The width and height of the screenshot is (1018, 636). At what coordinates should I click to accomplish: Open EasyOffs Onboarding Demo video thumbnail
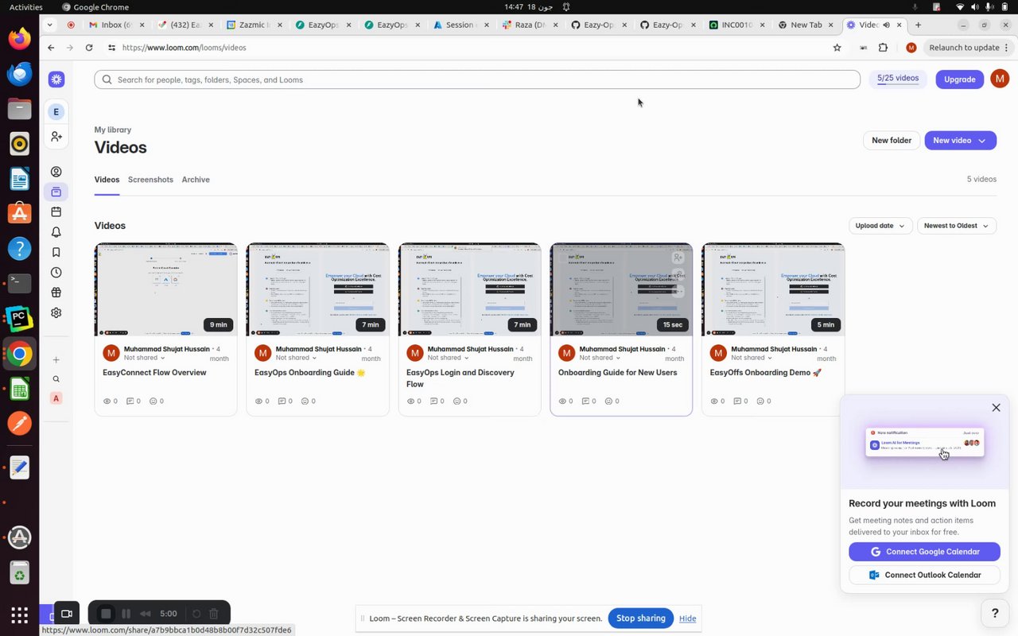[x=773, y=289]
